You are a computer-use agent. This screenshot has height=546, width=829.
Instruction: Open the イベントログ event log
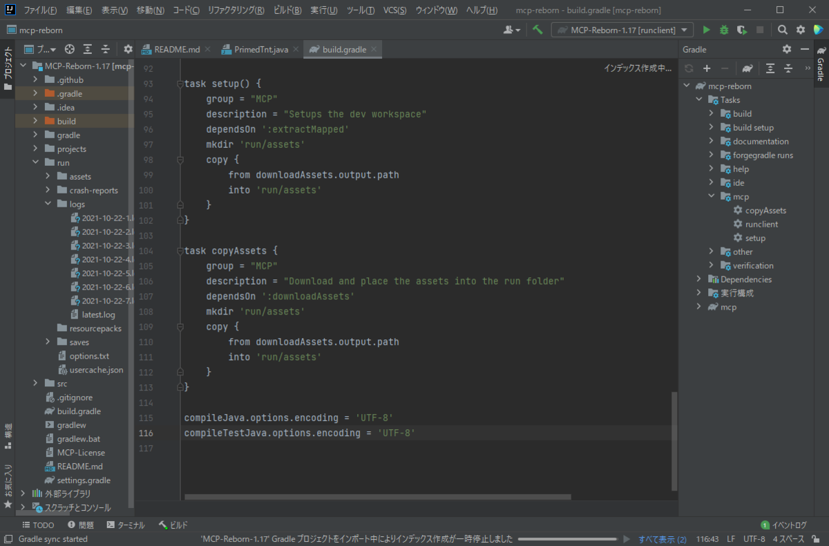783,525
